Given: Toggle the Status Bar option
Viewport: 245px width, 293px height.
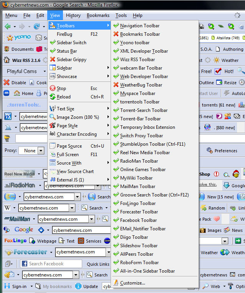Looking at the screenshot, I should point(67,51).
